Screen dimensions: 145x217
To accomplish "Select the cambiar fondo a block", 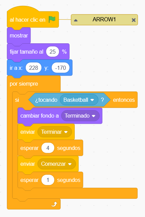I will (39, 116).
